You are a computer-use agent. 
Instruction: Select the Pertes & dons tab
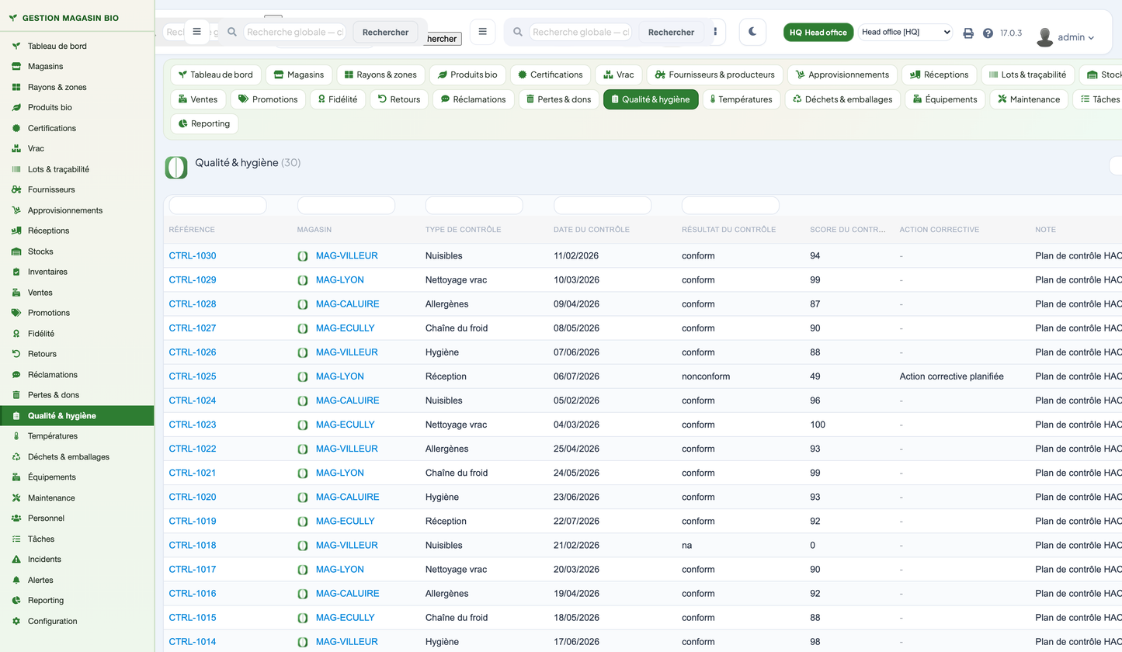(x=558, y=99)
